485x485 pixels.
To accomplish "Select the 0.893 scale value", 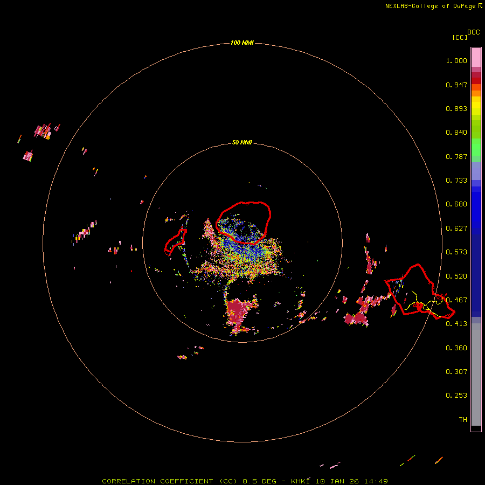I will coord(456,108).
